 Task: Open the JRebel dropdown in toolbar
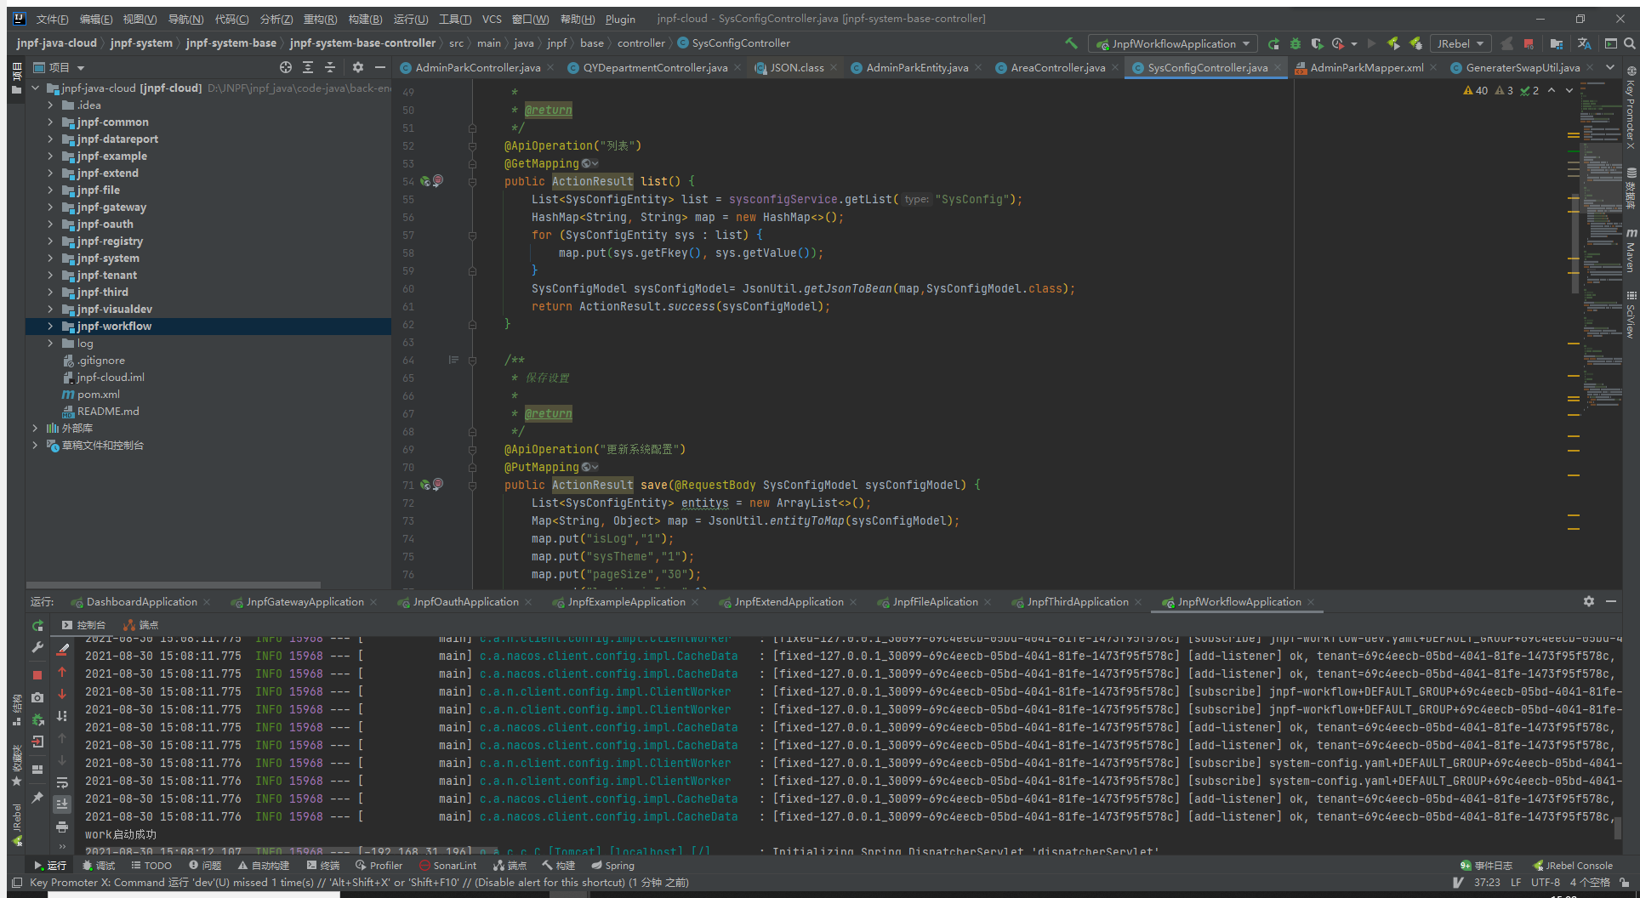pos(1461,43)
